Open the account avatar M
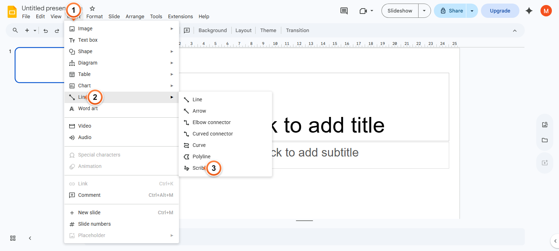 [x=546, y=11]
